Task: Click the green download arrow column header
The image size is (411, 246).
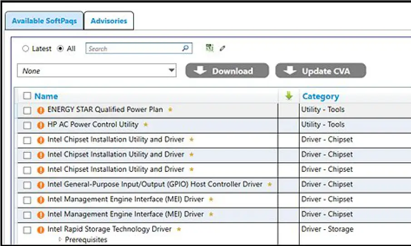Action: click(x=289, y=96)
